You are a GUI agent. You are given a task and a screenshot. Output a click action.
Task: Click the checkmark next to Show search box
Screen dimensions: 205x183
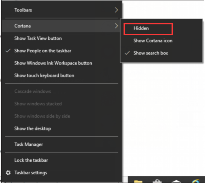click(127, 53)
